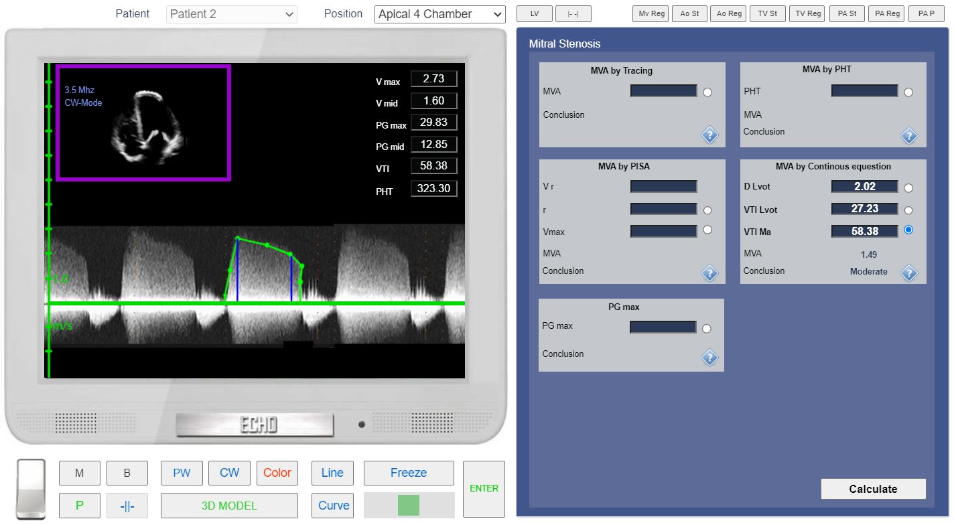Select the PHT radio button
This screenshot has width=954, height=525.
pos(908,92)
